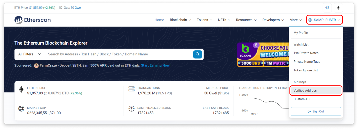
Task: Toggle the light/dark theme sun icon
Action: [327, 8]
